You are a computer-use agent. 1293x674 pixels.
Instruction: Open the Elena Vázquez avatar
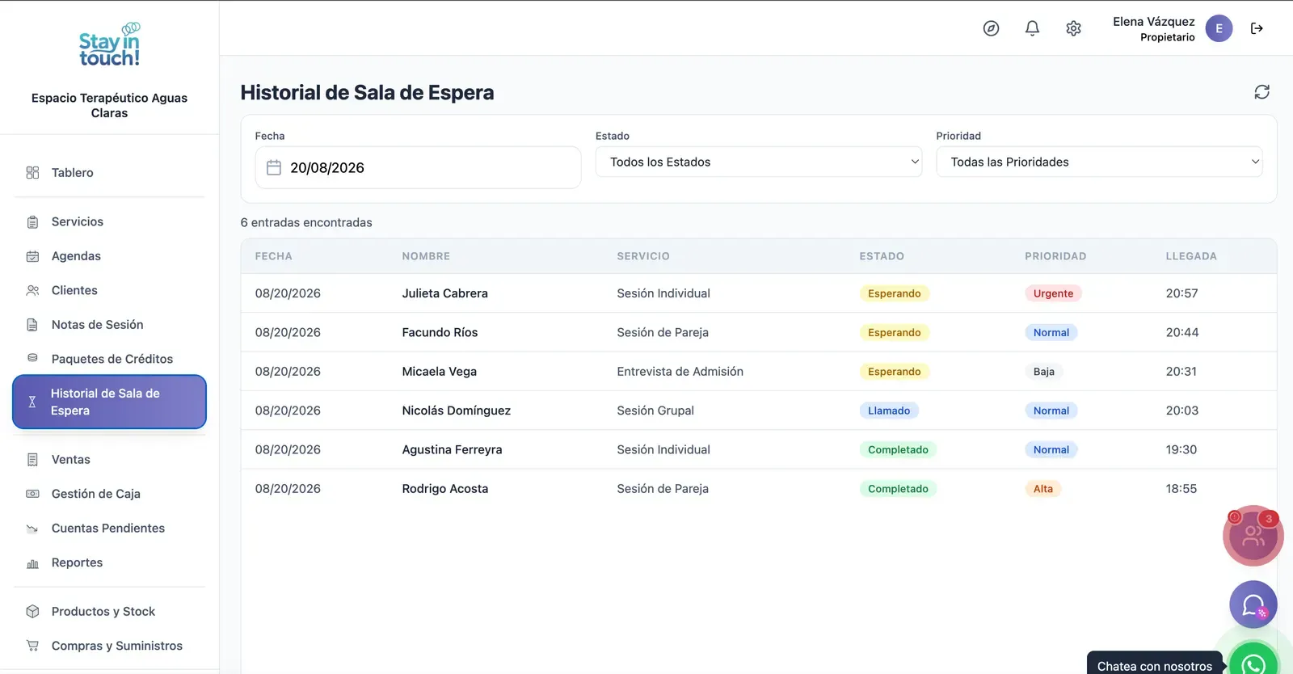pyautogui.click(x=1219, y=28)
